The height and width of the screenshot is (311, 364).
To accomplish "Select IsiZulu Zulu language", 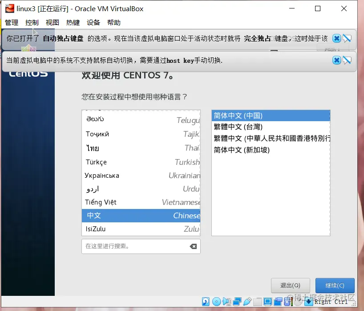I will point(141,229).
